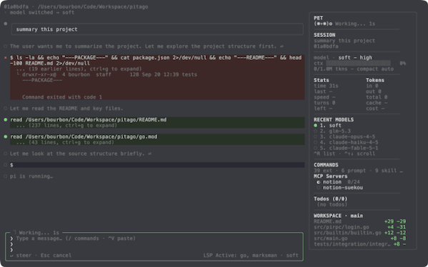The image size is (428, 267).
Task: Click 'Esc cancel' hint in input box
Action: [x=56, y=256]
